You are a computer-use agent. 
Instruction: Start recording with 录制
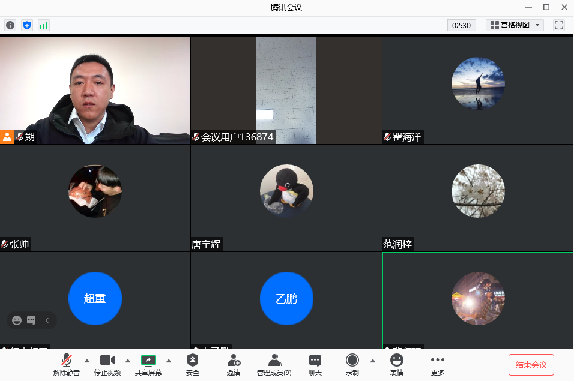pos(352,365)
